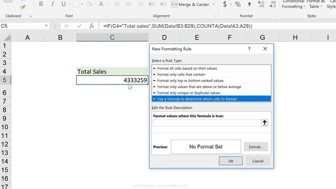The image size is (336, 189).
Task: Toggle Italic formatting in ribbon
Action: pos(52,4)
